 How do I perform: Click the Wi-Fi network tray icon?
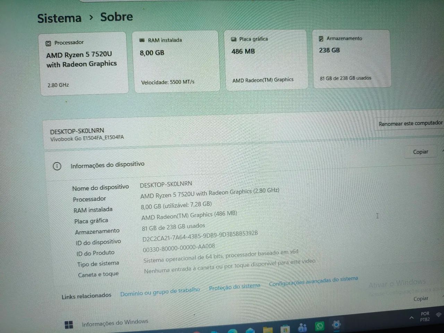click(x=439, y=315)
